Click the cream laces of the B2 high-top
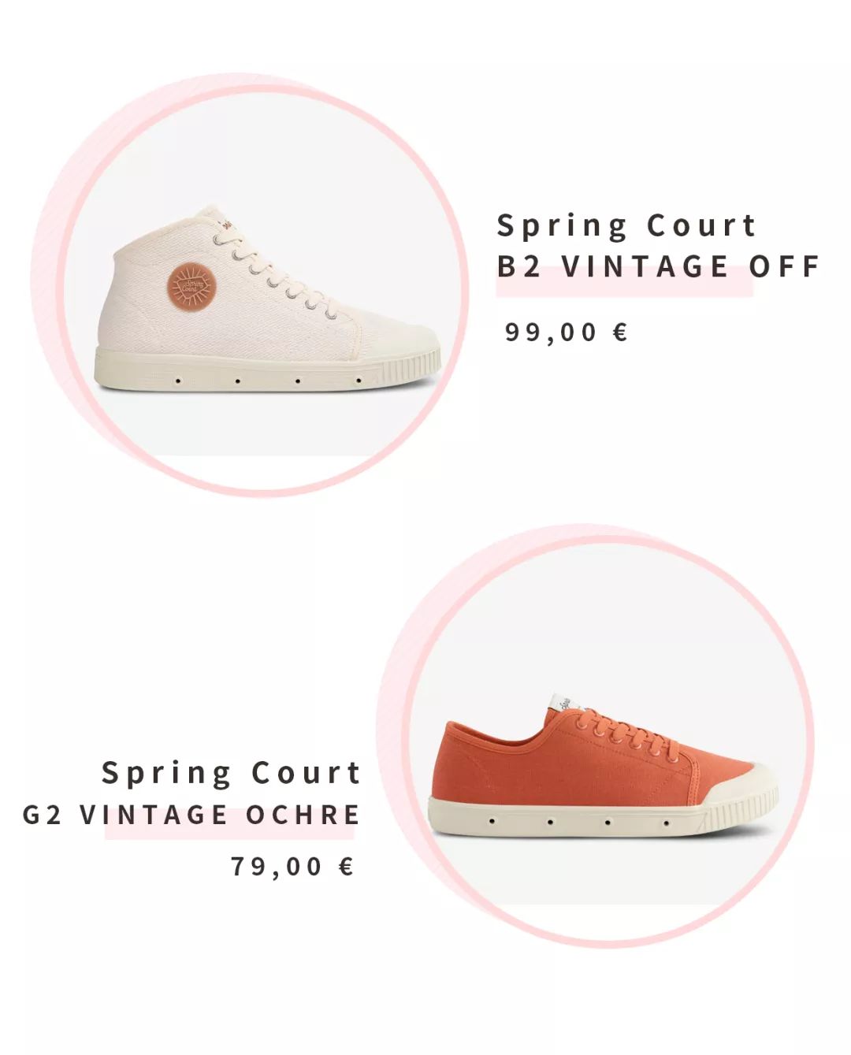 pyautogui.click(x=276, y=272)
